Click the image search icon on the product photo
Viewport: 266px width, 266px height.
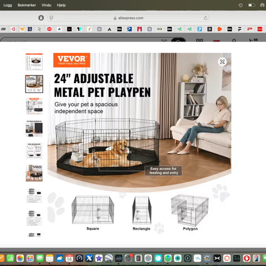coord(222,62)
